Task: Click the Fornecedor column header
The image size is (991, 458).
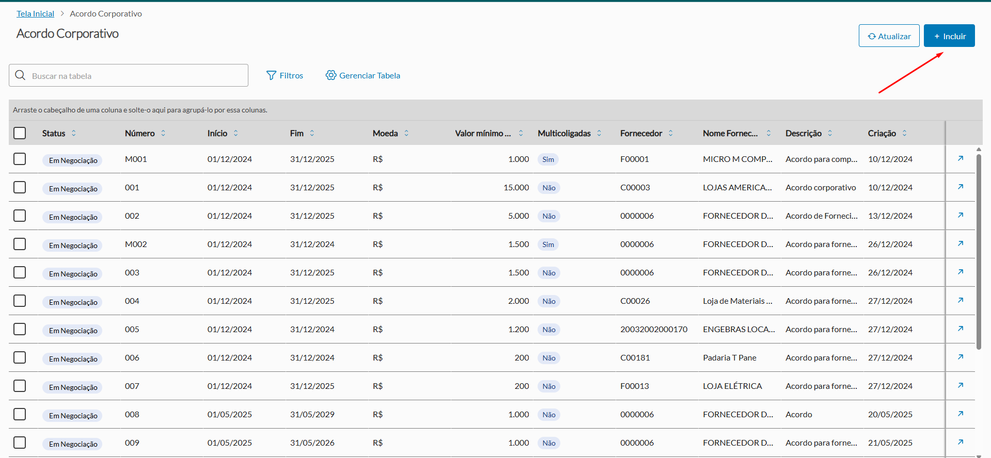Action: pos(641,133)
